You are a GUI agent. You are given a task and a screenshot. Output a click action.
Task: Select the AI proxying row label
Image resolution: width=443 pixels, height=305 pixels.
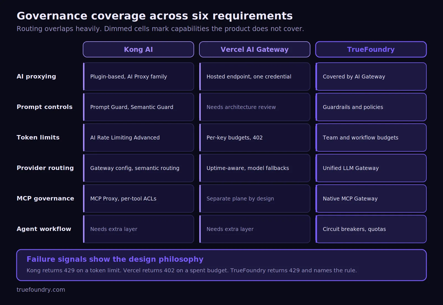(x=36, y=77)
